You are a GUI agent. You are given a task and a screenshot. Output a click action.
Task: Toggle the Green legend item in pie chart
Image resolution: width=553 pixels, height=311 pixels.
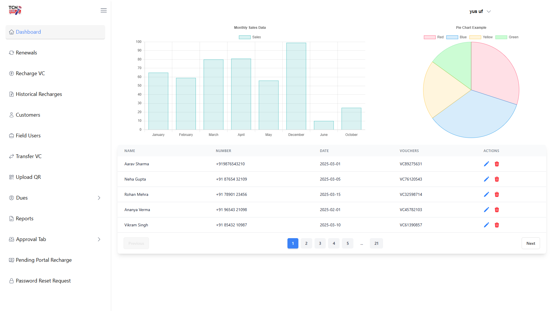pyautogui.click(x=507, y=37)
